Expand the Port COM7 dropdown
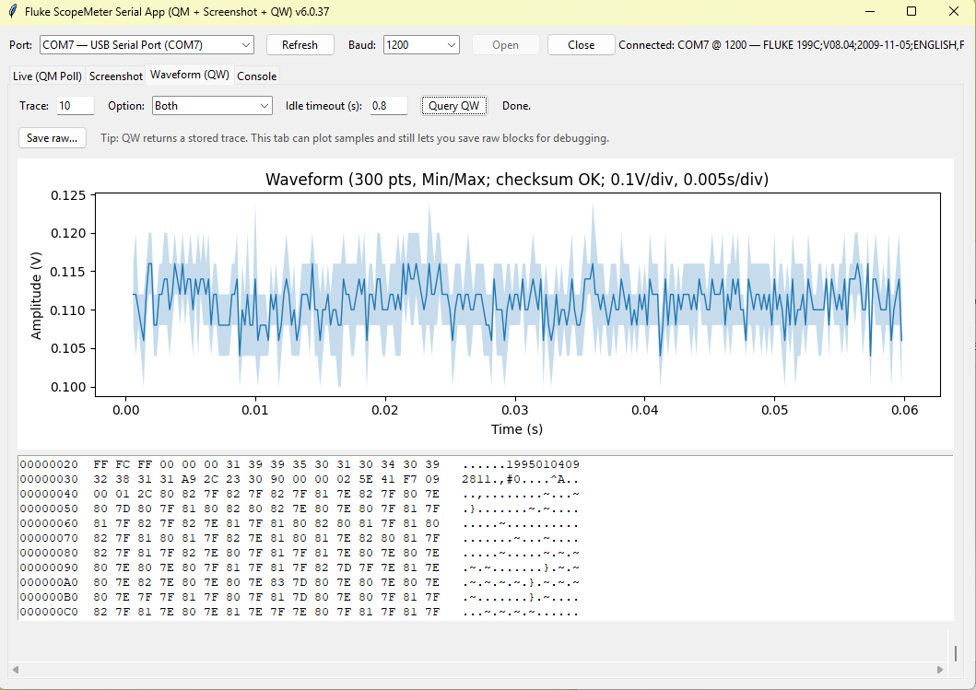 (x=245, y=45)
